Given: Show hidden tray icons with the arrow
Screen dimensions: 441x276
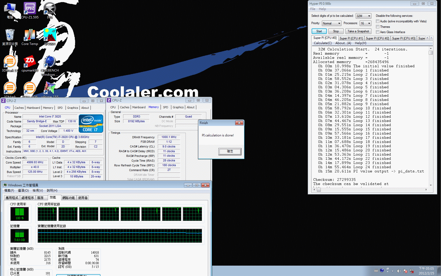Looking at the screenshot, I should pyautogui.click(x=393, y=271).
